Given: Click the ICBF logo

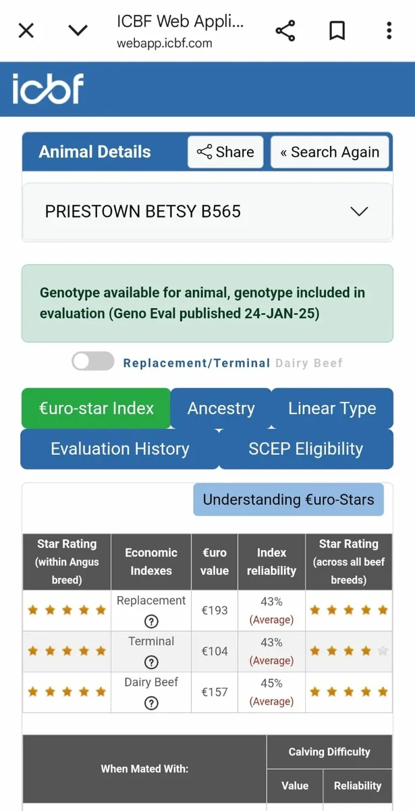Looking at the screenshot, I should (x=47, y=89).
